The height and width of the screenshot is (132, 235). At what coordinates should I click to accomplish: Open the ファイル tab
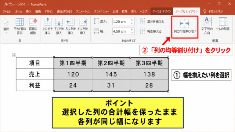click(x=7, y=11)
